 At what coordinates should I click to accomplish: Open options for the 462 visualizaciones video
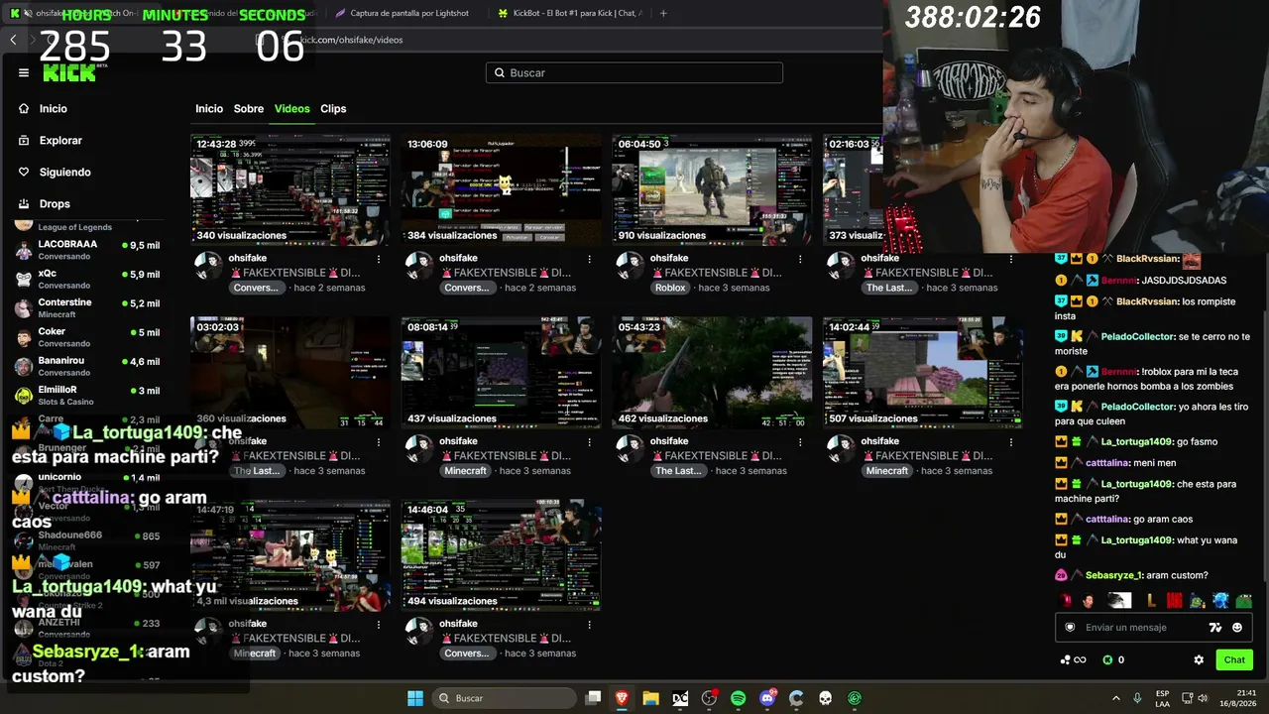(800, 441)
